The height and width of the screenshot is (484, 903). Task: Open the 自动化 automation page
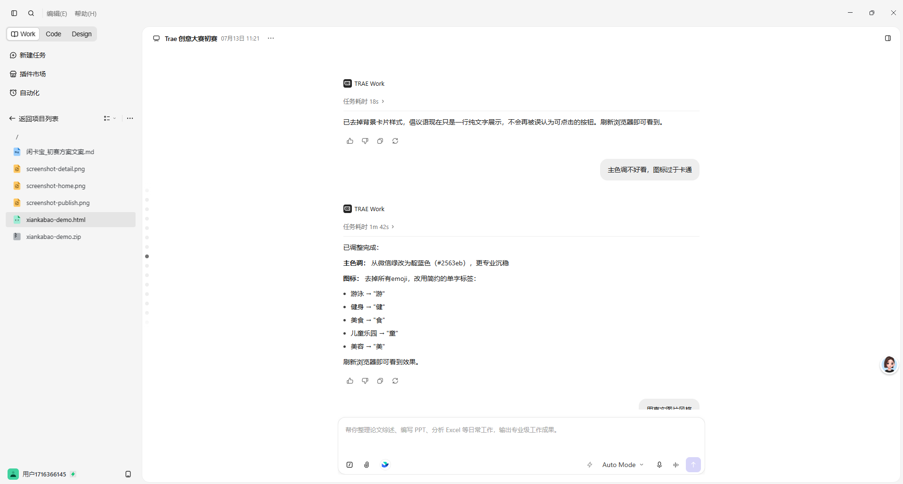[24, 93]
